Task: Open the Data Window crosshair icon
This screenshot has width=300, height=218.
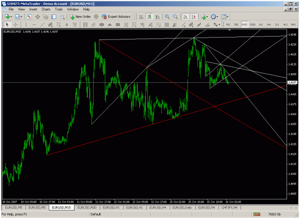Action: click(37, 17)
